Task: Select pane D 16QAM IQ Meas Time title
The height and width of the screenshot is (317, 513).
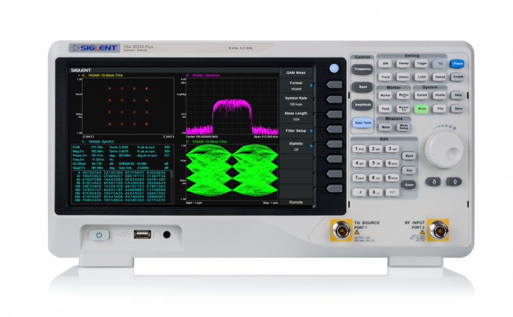Action: click(206, 141)
